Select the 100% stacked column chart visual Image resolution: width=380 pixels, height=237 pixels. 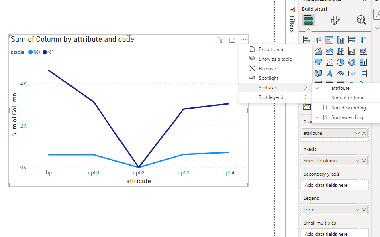point(363,40)
